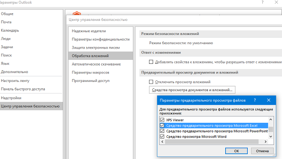282x159 pixels.
Task: Go to Надстройки category
Action: pyautogui.click(x=11, y=98)
